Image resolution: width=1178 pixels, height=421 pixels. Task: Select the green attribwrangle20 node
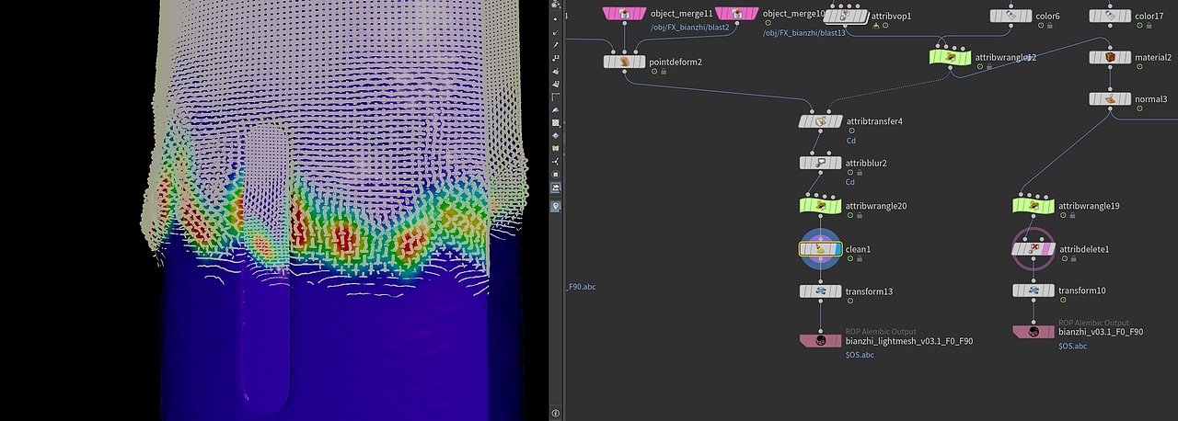(820, 206)
